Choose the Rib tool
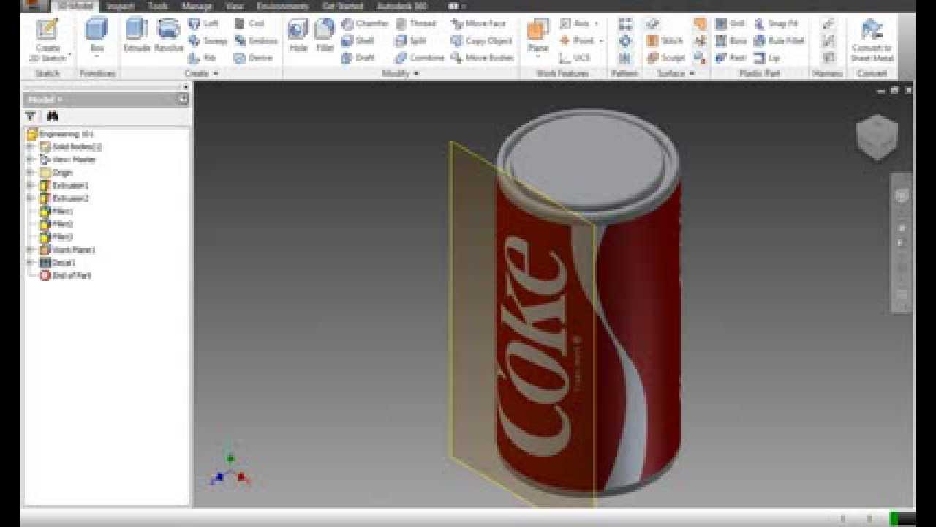The image size is (936, 527). pos(203,58)
